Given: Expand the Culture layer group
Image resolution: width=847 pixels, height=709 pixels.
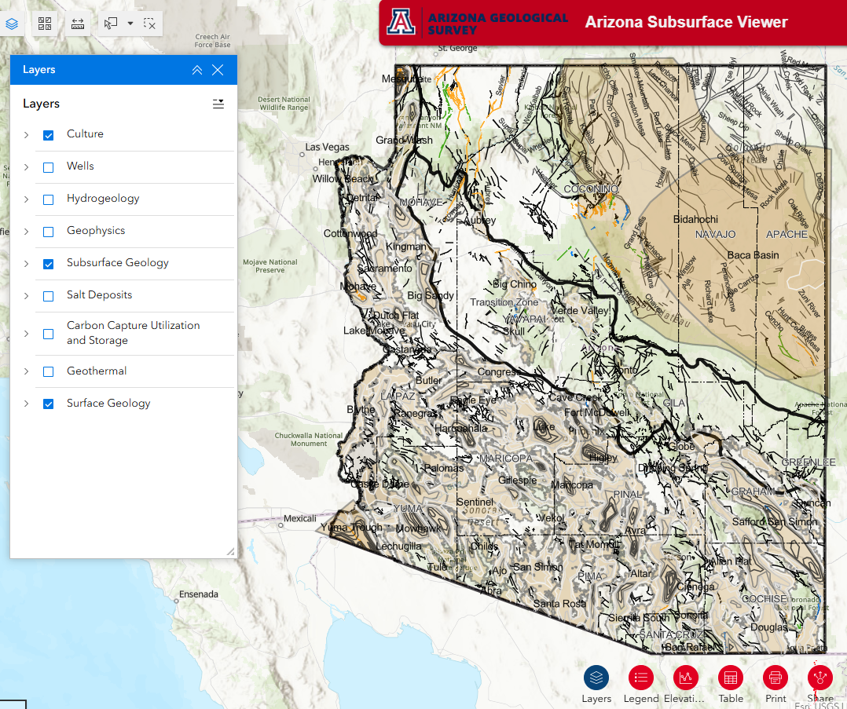Looking at the screenshot, I should [26, 135].
